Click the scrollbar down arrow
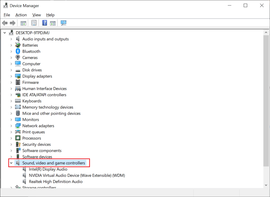 [266, 185]
